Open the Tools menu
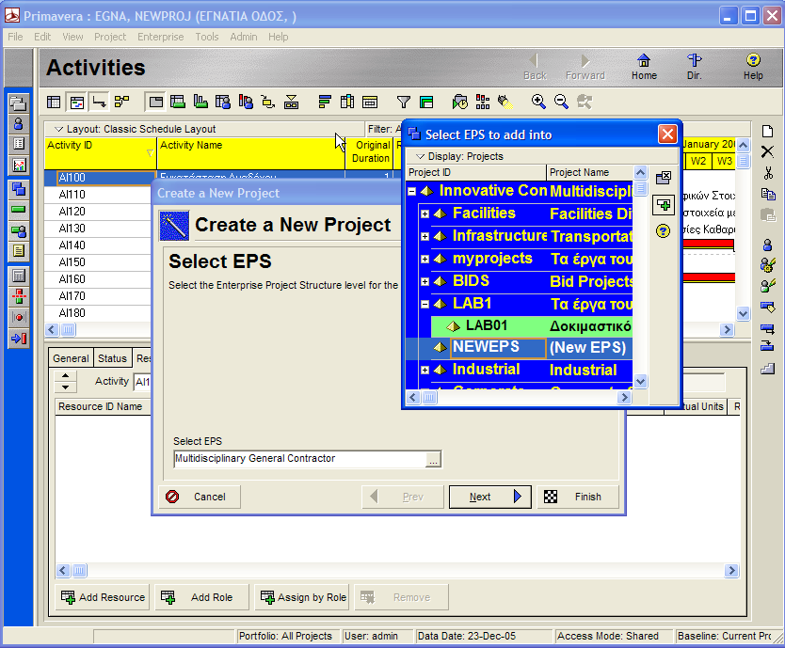Screen dimensions: 785x648 [x=207, y=37]
